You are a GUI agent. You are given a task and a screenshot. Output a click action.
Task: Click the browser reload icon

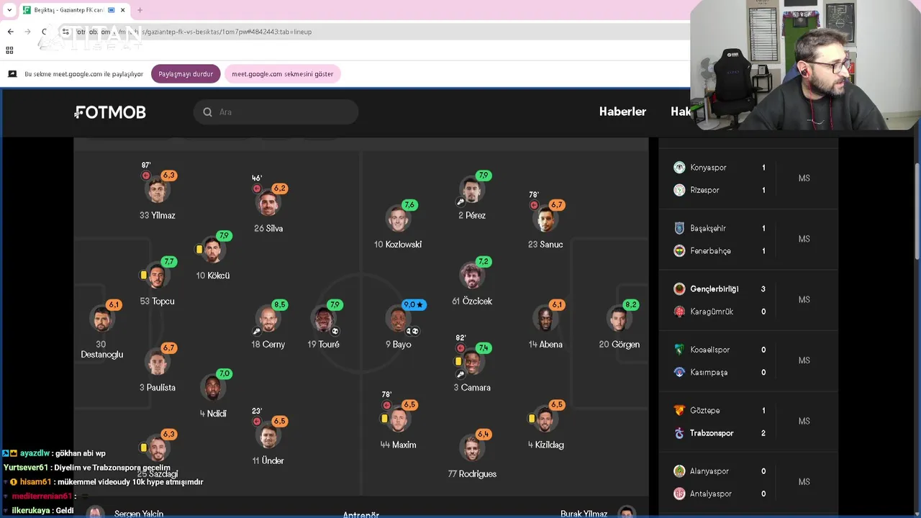(45, 32)
